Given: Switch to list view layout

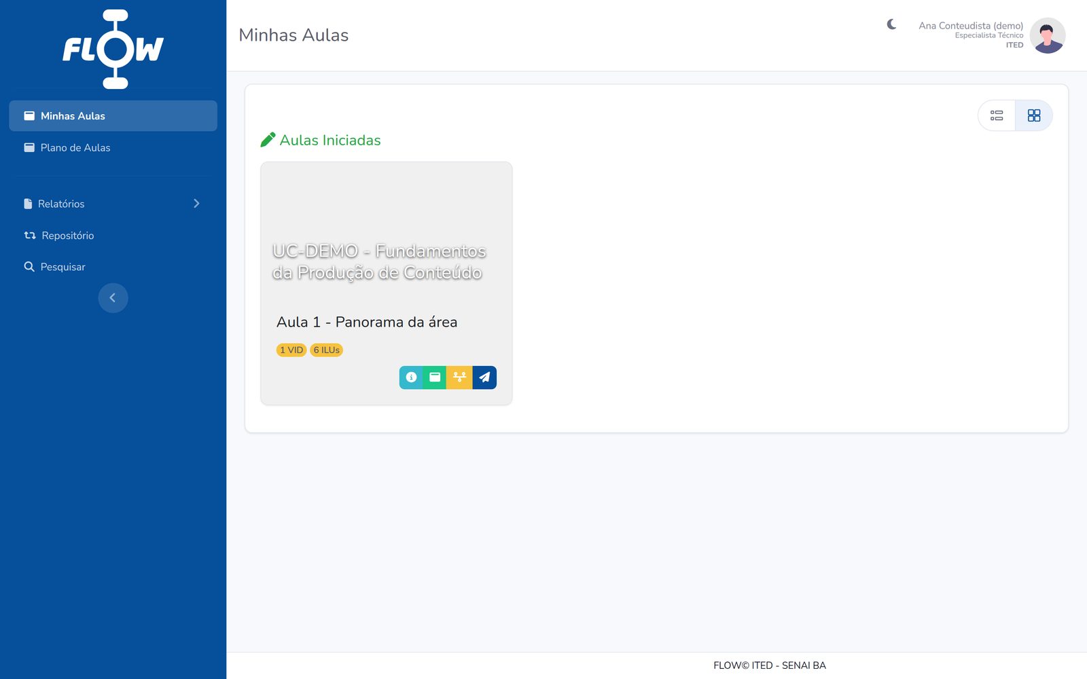Looking at the screenshot, I should pyautogui.click(x=997, y=115).
